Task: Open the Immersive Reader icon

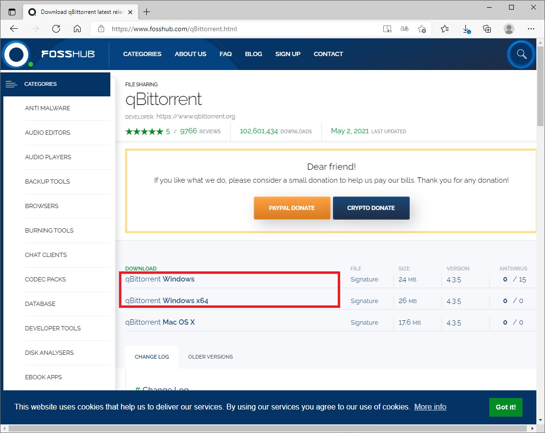Action: point(387,29)
